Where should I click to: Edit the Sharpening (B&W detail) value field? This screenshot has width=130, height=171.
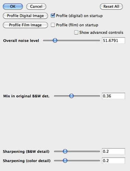pos(114,152)
